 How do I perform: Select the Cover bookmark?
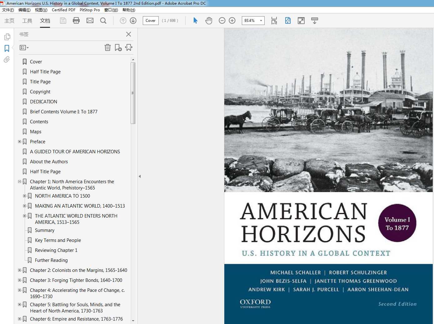tap(36, 62)
